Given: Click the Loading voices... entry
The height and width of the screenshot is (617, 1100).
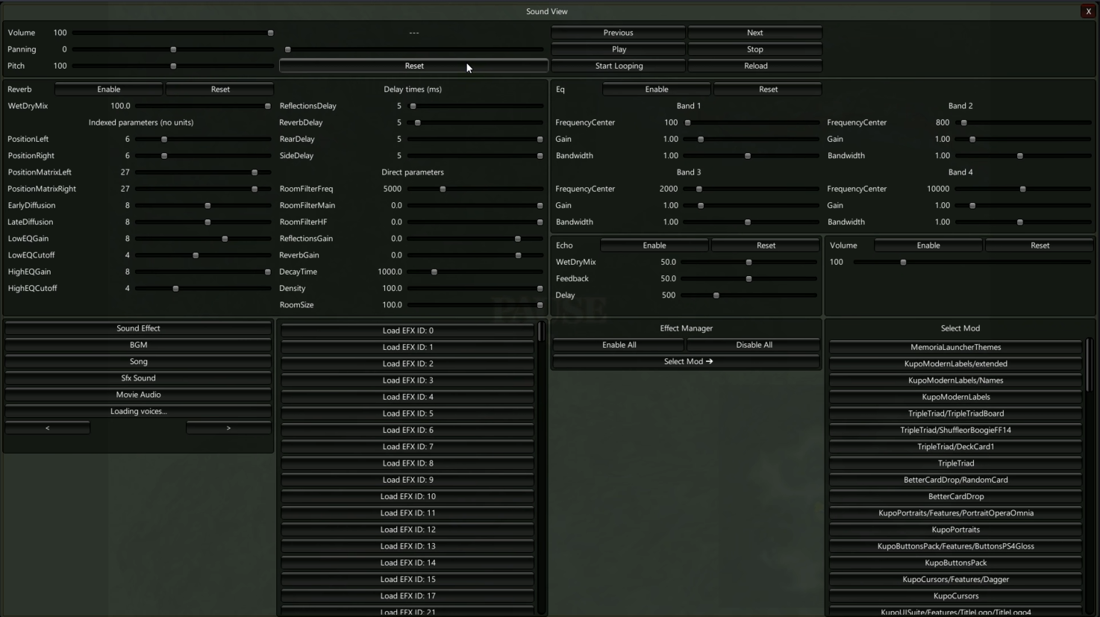Looking at the screenshot, I should (138, 411).
